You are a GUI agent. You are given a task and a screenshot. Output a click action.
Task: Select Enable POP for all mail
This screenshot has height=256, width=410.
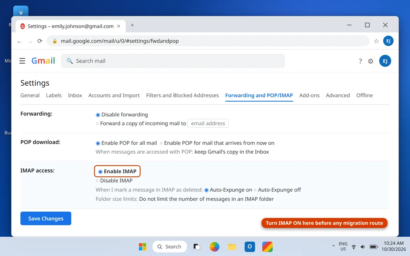click(x=98, y=143)
